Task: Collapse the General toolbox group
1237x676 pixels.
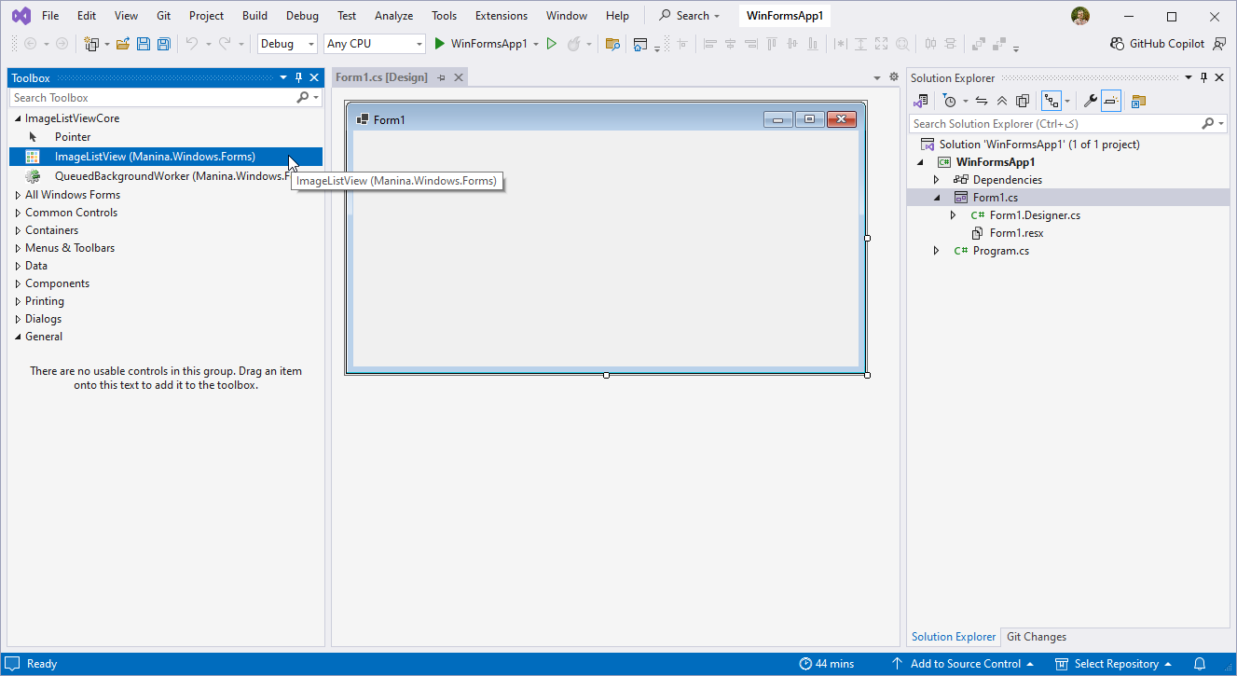Action: click(18, 337)
